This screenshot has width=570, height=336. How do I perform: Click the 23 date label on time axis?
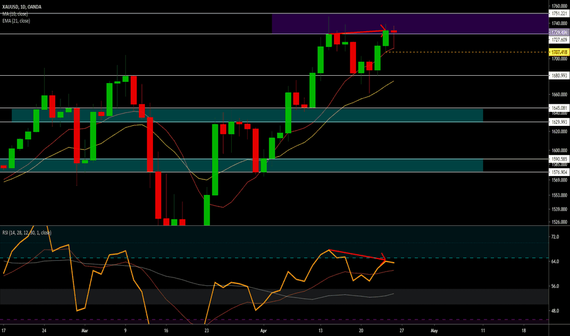[207, 331]
